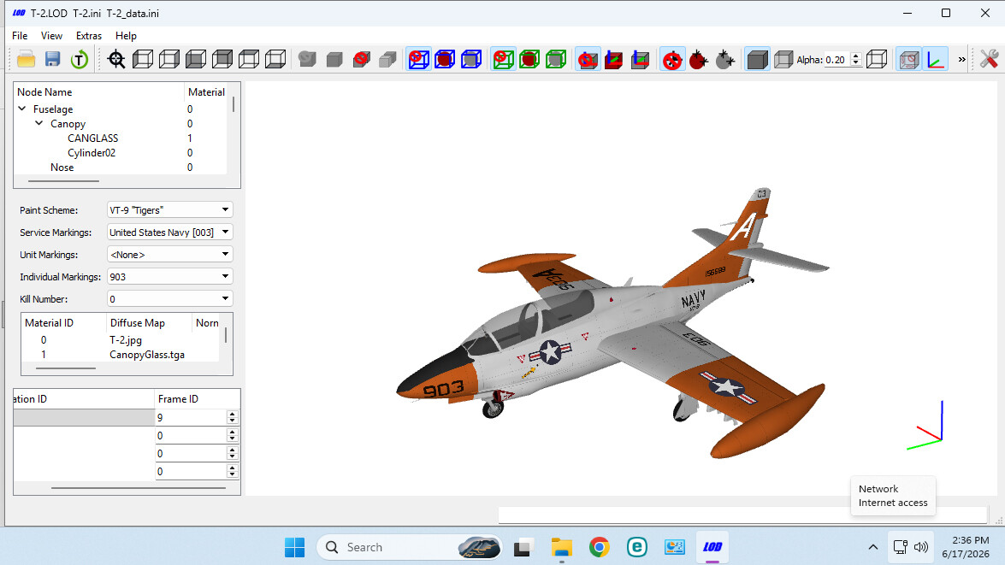Collapse the Fuselage tree node
The height and width of the screenshot is (565, 1005).
(x=22, y=109)
